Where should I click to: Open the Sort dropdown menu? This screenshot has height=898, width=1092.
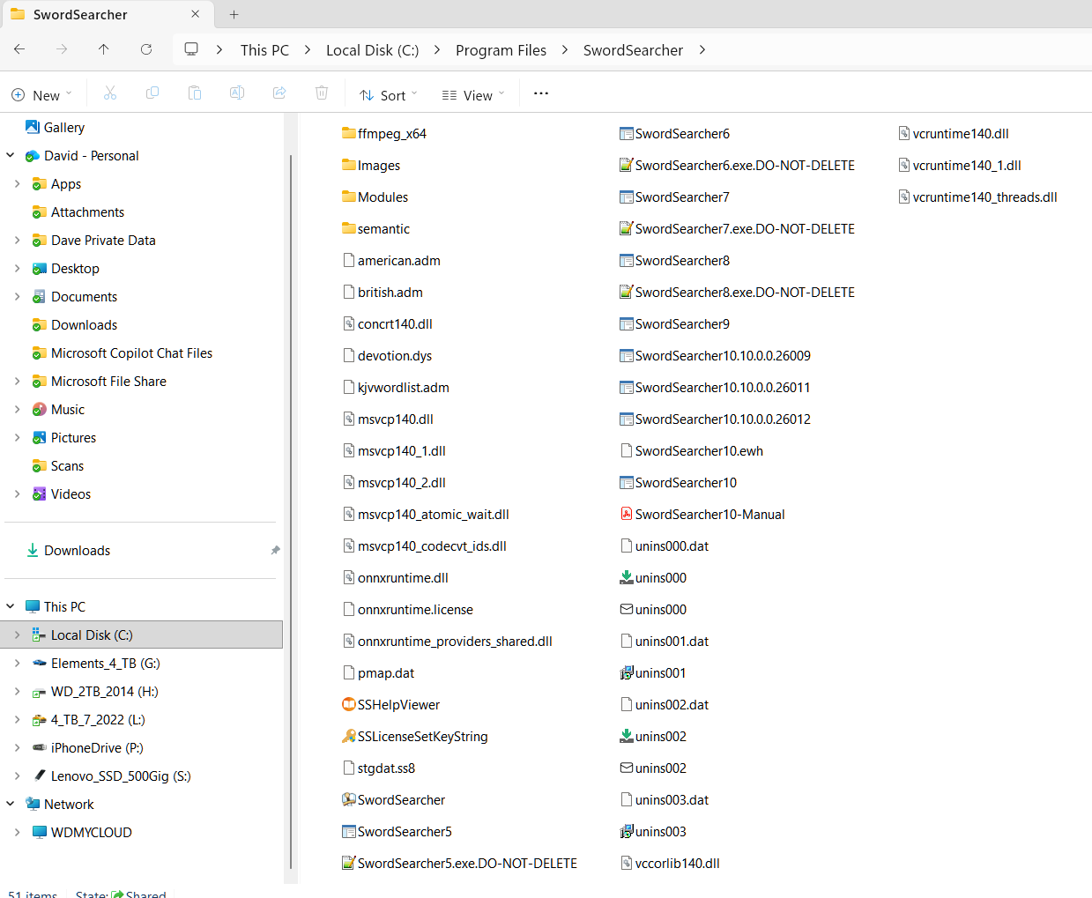coord(389,94)
